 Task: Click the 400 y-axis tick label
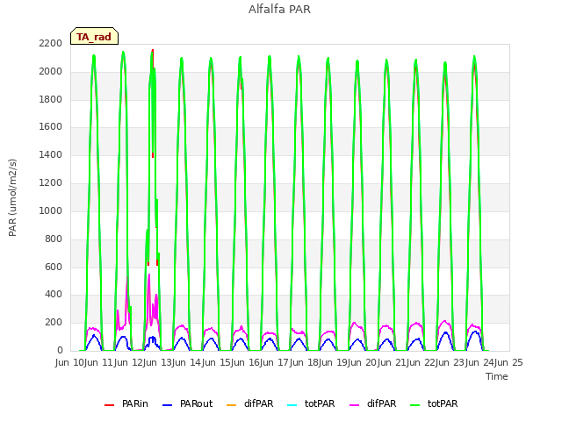[x=54, y=295]
